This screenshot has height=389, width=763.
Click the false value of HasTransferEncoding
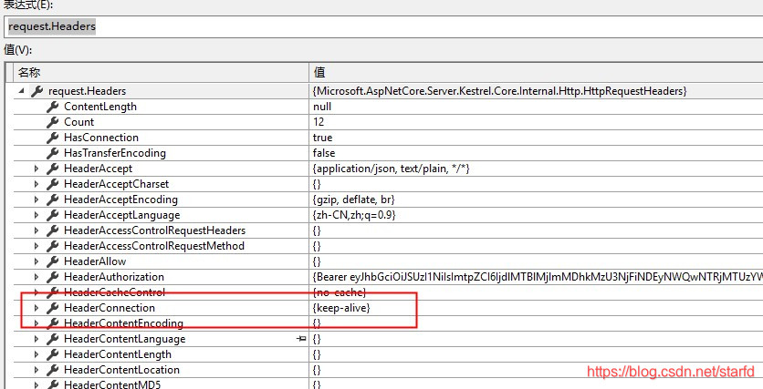tap(324, 153)
